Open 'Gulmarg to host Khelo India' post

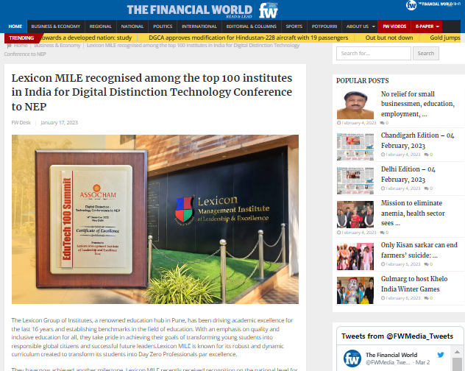414,283
